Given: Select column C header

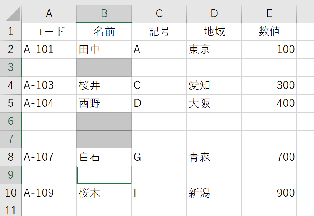Looking at the screenshot, I should pyautogui.click(x=159, y=14).
